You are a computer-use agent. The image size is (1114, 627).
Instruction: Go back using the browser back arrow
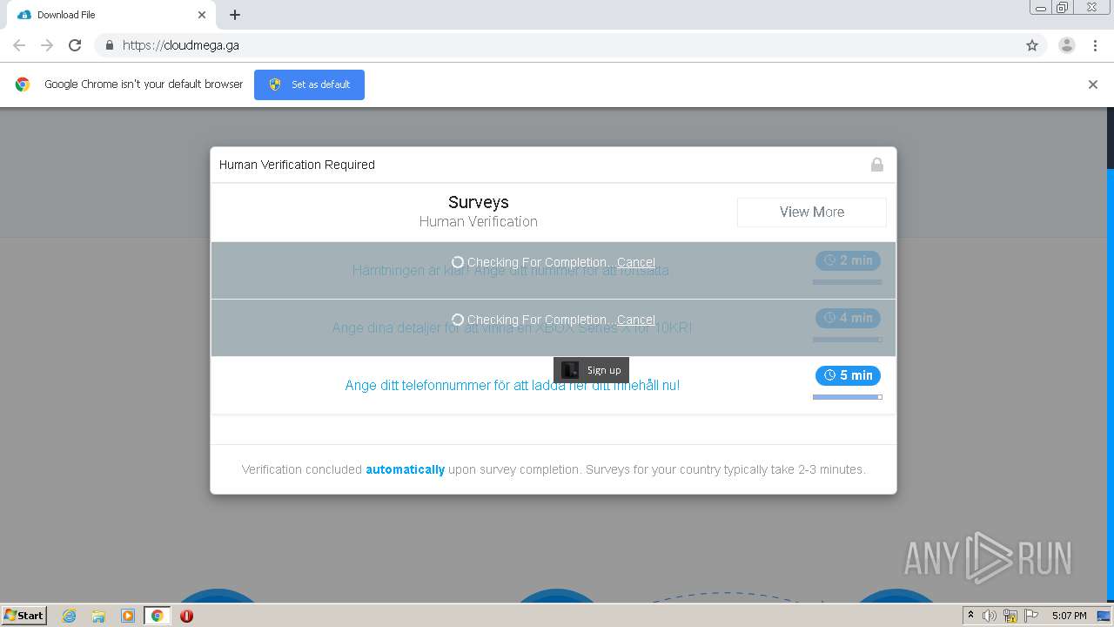[x=19, y=45]
